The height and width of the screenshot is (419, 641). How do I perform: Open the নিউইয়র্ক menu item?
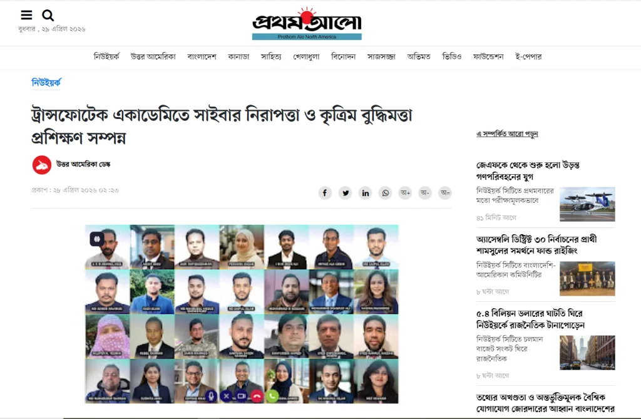point(106,56)
